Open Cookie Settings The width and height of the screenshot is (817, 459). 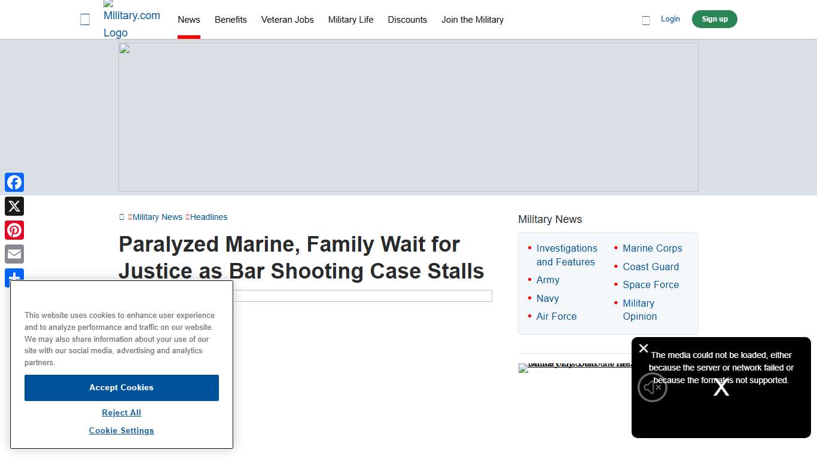tap(121, 430)
